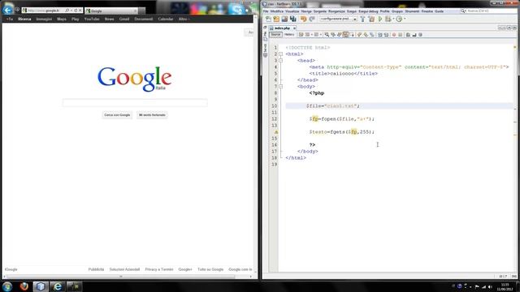Open Calendar in the Google top bar

166,19
